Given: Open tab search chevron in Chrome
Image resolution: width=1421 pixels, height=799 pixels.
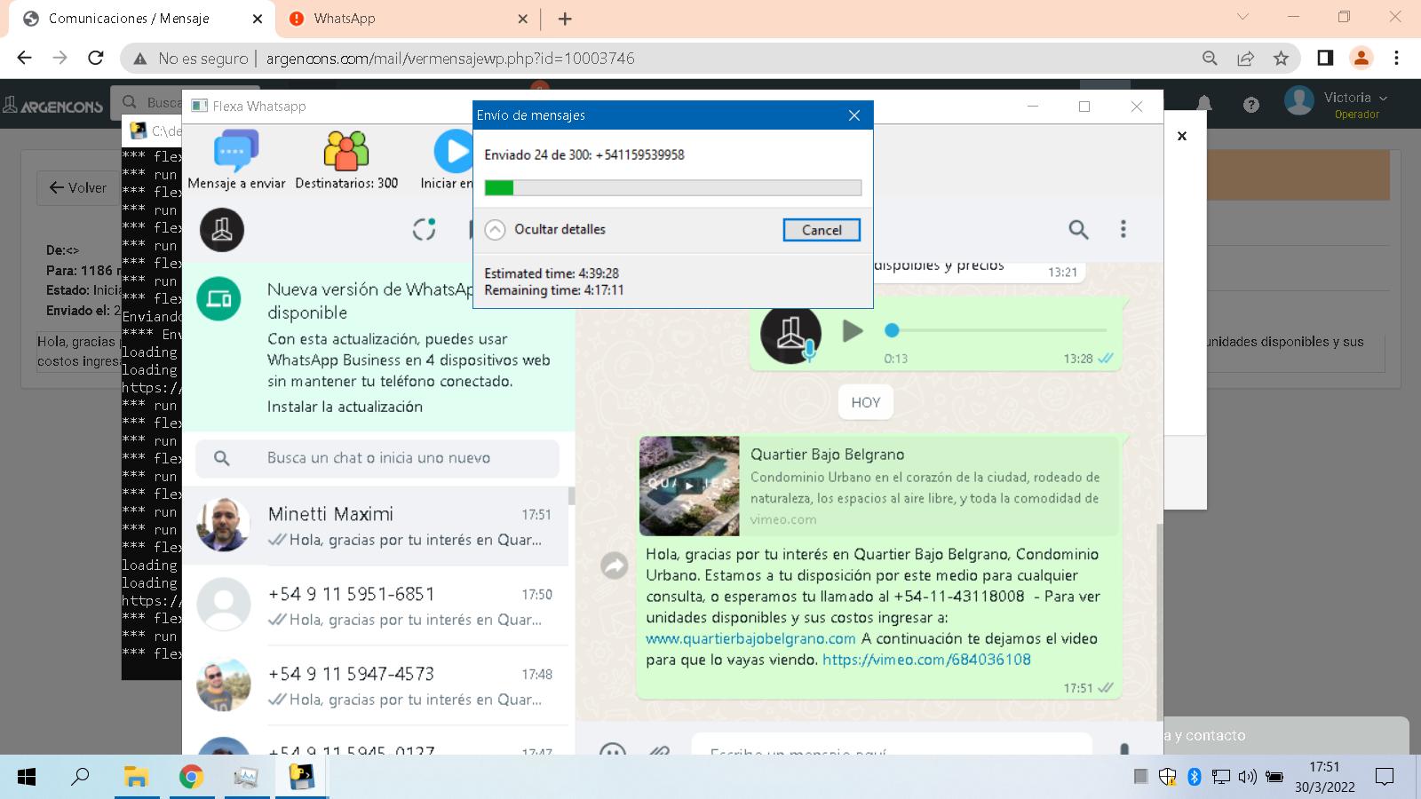Looking at the screenshot, I should coord(1243,17).
